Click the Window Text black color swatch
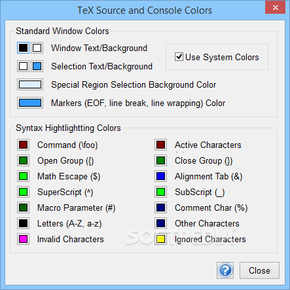290x290 pixels. pyautogui.click(x=23, y=48)
